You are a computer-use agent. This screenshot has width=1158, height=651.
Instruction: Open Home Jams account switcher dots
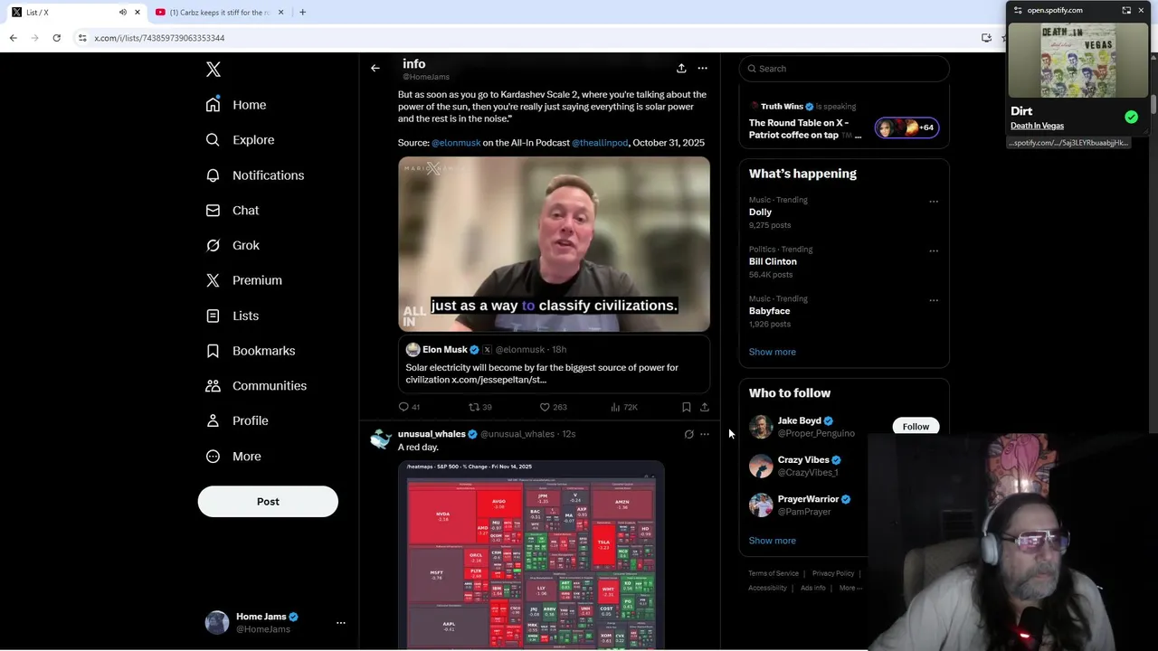341,622
